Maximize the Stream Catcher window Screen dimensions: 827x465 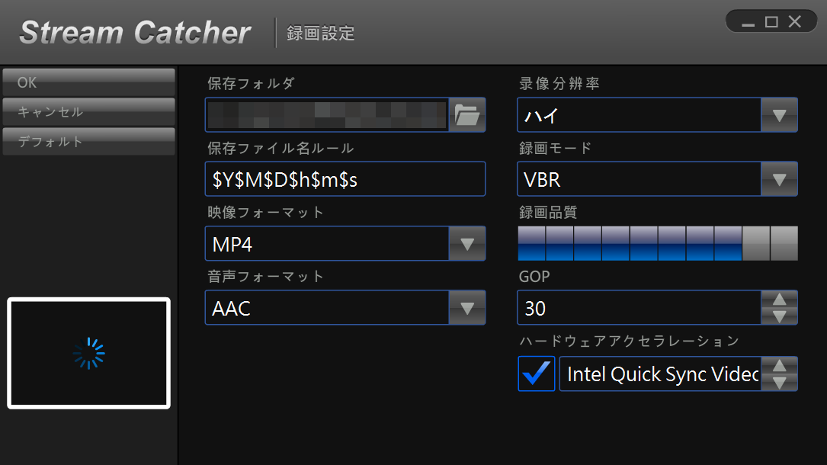(x=771, y=22)
